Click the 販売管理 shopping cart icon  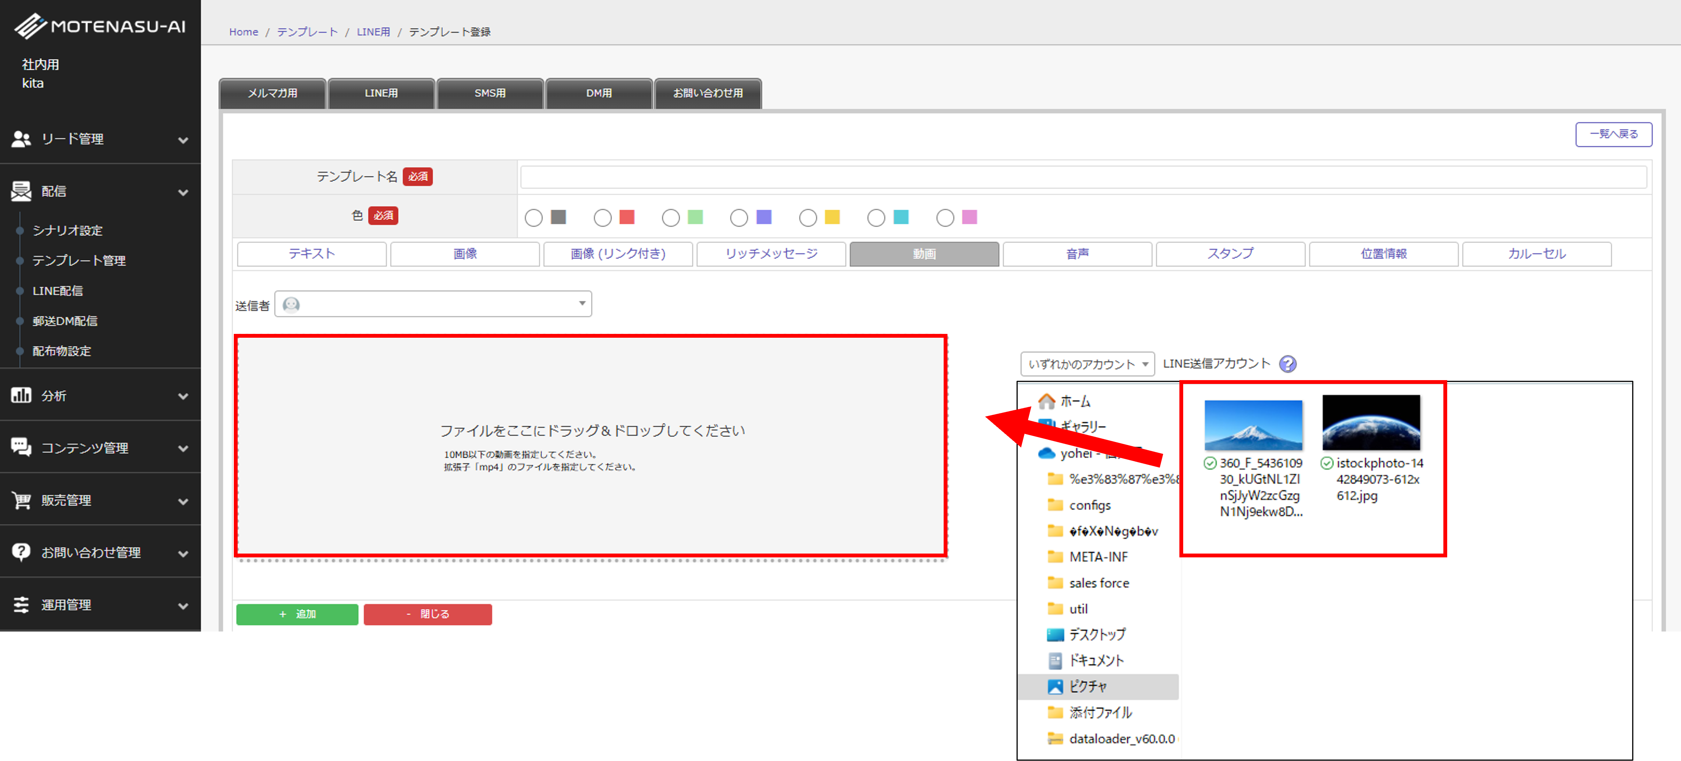click(21, 500)
